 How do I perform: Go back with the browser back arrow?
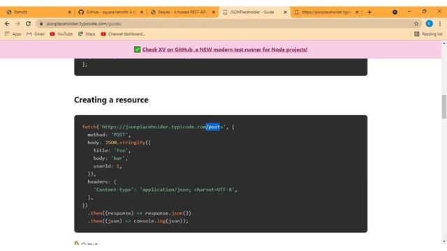(7, 24)
